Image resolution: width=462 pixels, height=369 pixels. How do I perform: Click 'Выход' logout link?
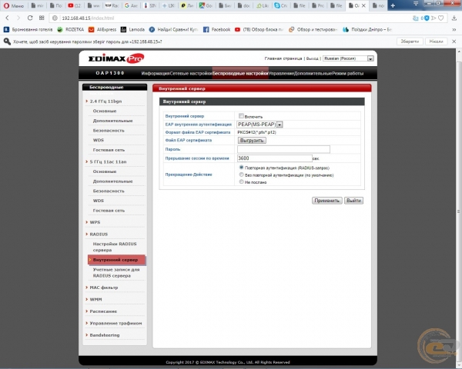313,58
